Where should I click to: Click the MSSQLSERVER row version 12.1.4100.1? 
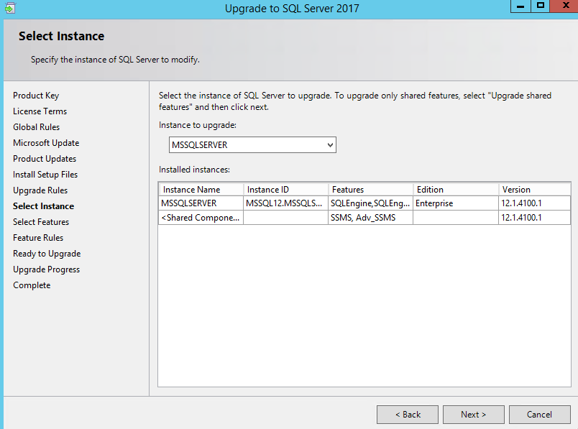534,203
